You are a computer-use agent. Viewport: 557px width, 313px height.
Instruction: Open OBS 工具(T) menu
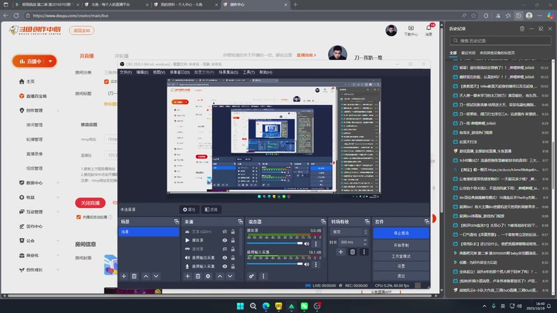(249, 72)
